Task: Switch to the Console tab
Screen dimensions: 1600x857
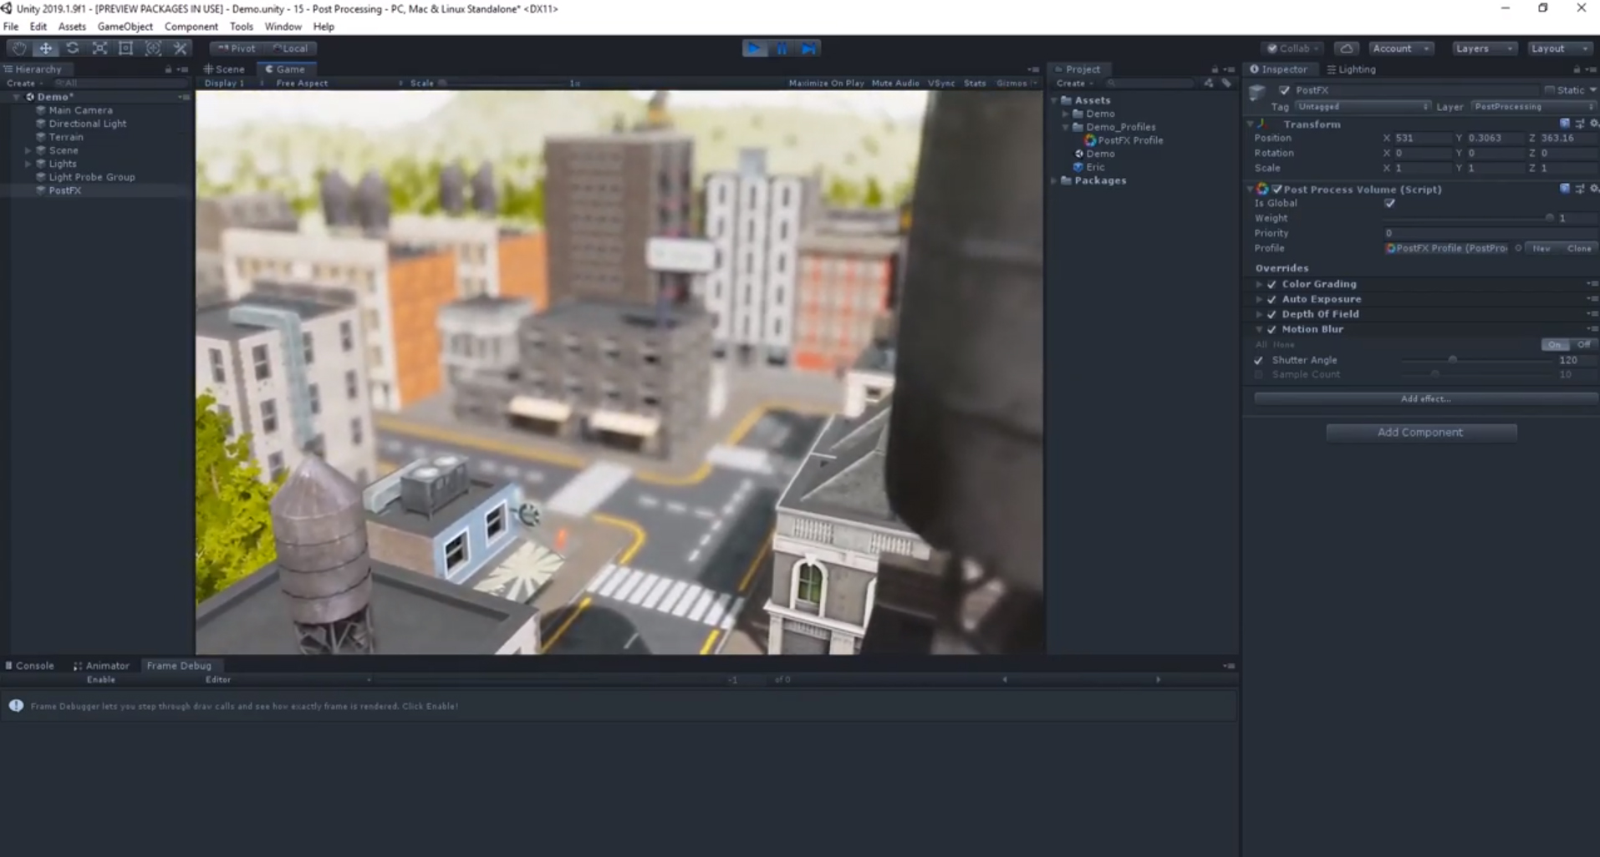Action: click(29, 666)
